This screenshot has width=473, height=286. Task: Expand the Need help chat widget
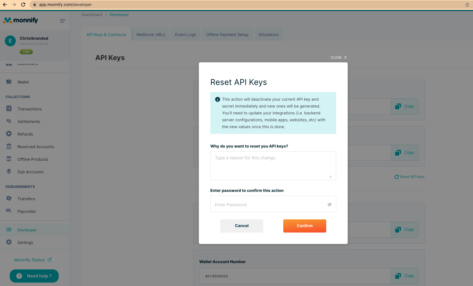pyautogui.click(x=34, y=276)
